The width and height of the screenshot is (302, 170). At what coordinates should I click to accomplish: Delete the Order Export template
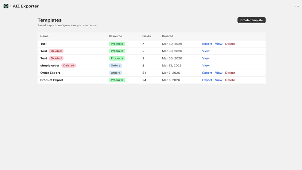pos(230,73)
